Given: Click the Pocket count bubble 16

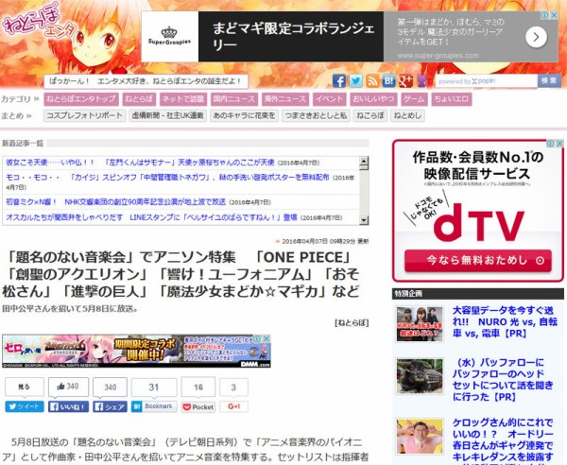Looking at the screenshot, I should (x=198, y=387).
